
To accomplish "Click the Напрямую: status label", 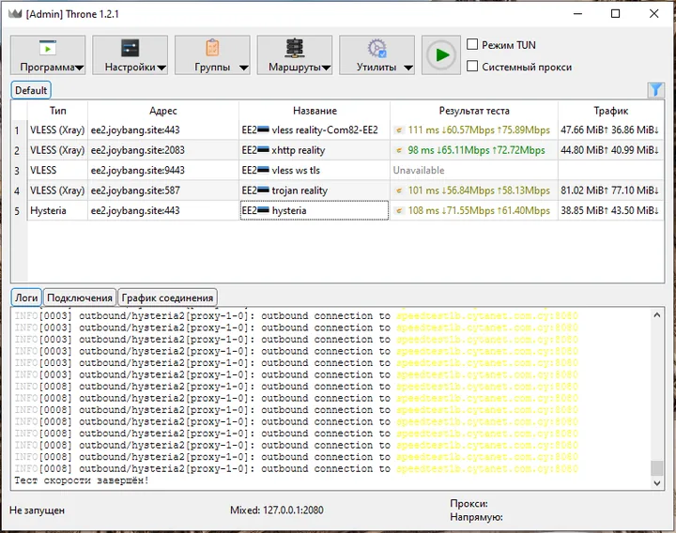I will (476, 517).
